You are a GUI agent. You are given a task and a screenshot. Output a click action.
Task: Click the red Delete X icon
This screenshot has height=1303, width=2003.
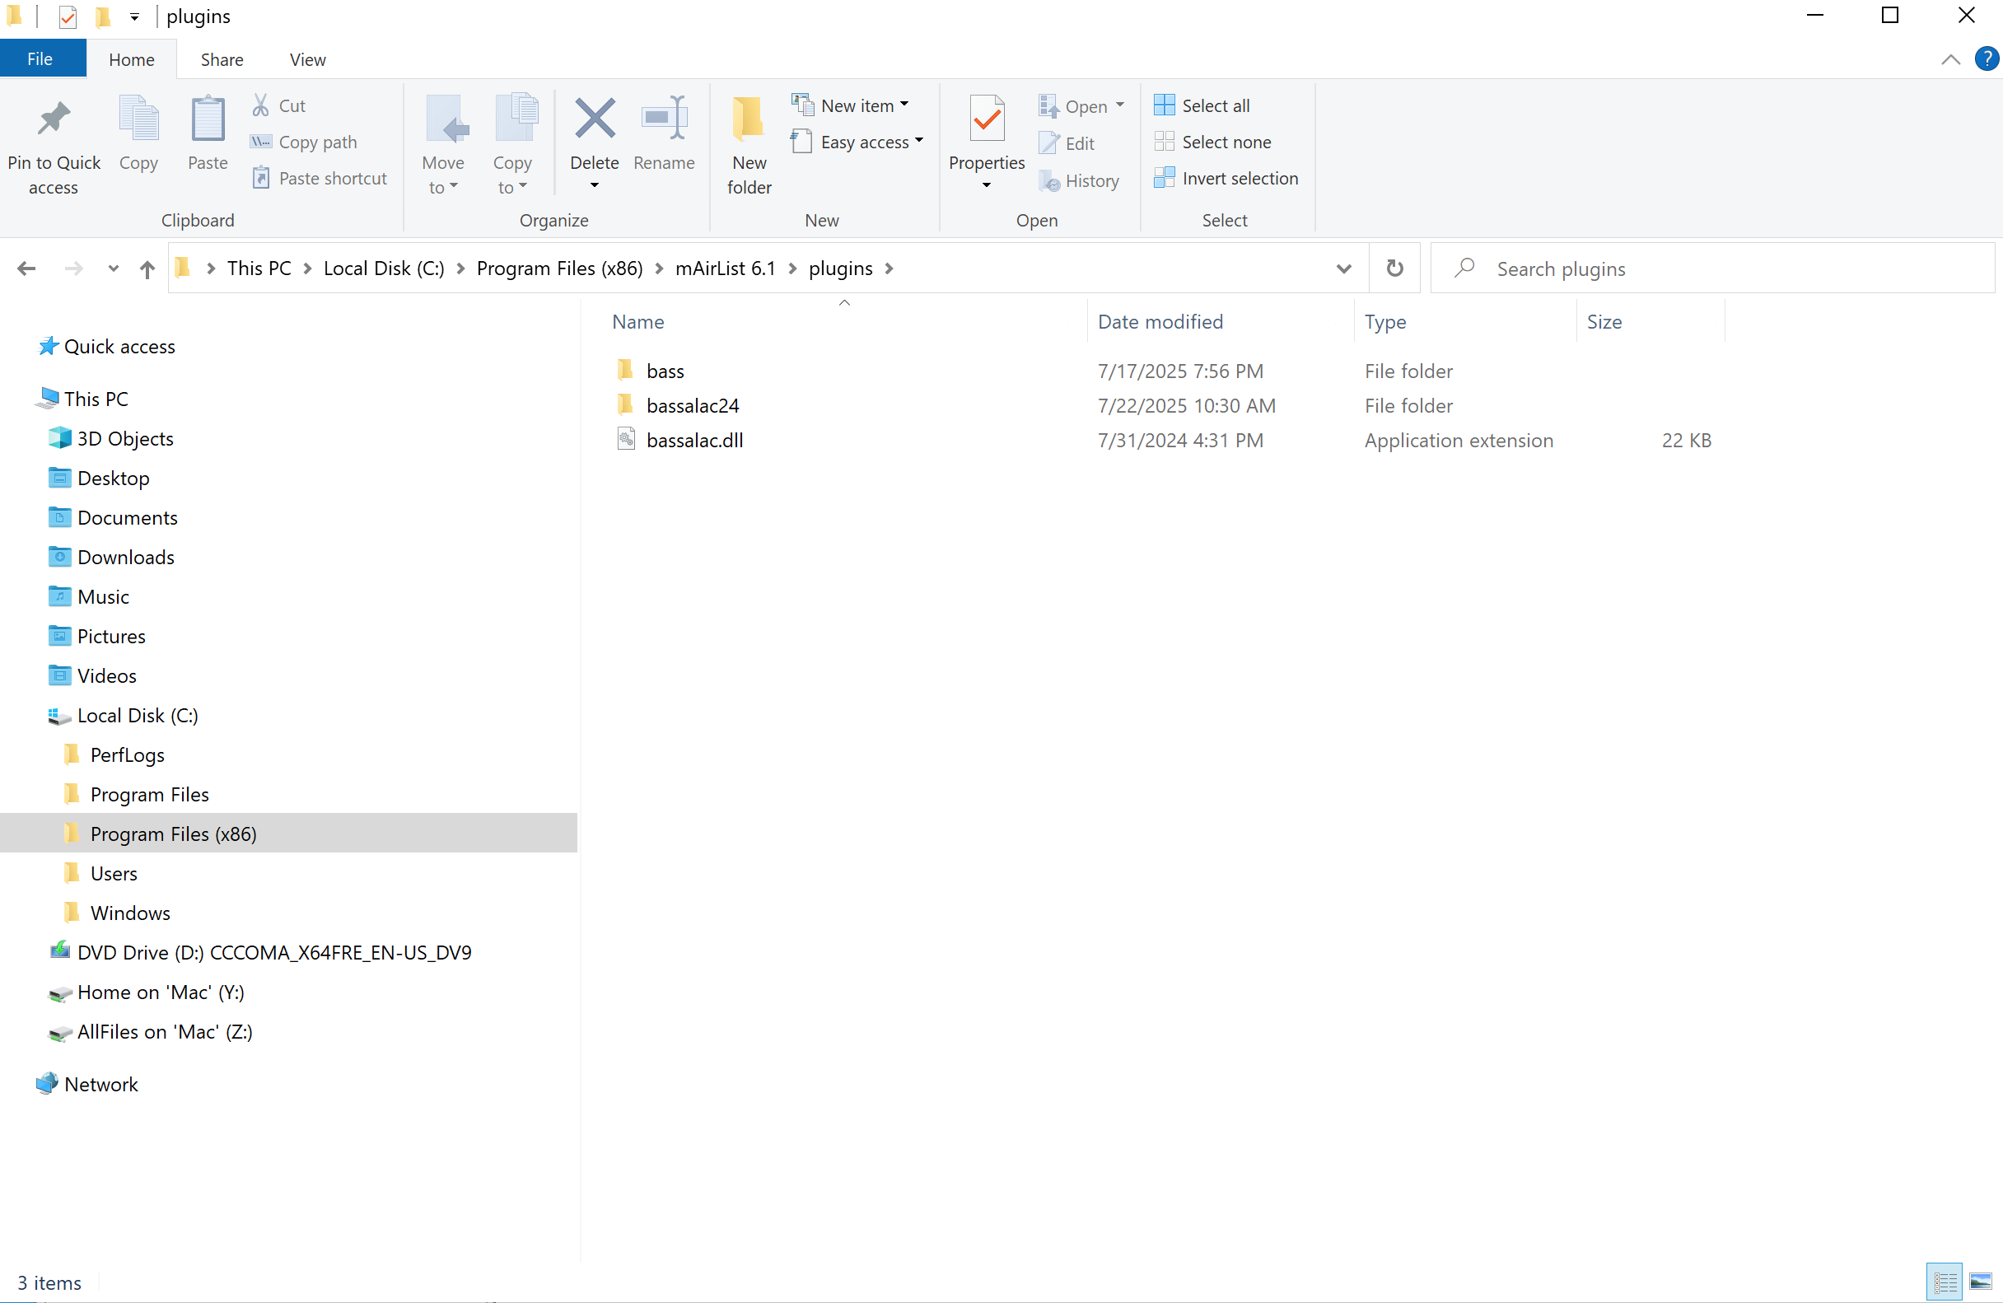tap(594, 118)
